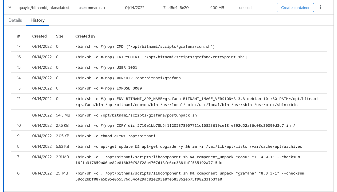The height and width of the screenshot is (192, 337).
Task: Open the kebab options menu
Action: coord(320,7)
